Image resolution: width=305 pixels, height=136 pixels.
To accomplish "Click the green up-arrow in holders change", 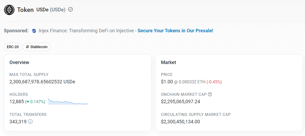I will pos(28,102).
